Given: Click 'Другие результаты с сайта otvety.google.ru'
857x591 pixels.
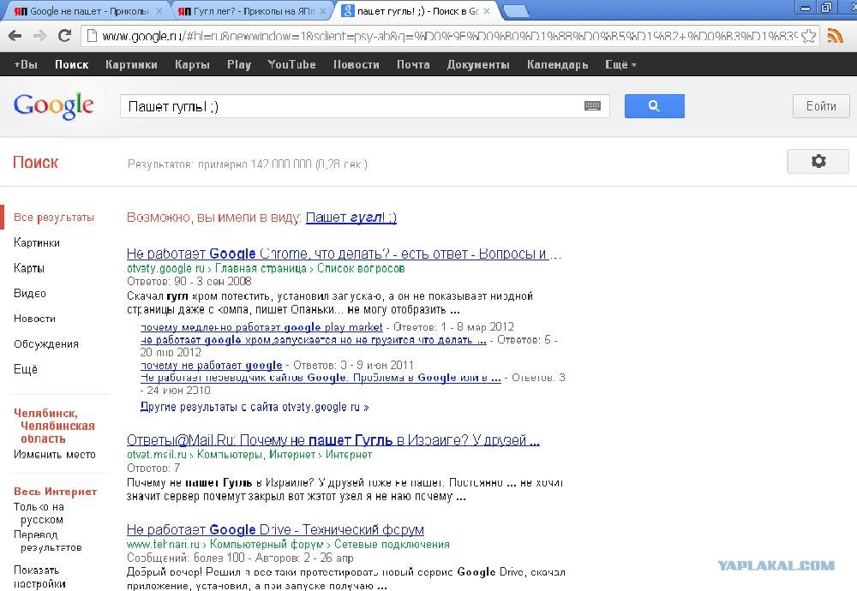Looking at the screenshot, I should tap(255, 406).
